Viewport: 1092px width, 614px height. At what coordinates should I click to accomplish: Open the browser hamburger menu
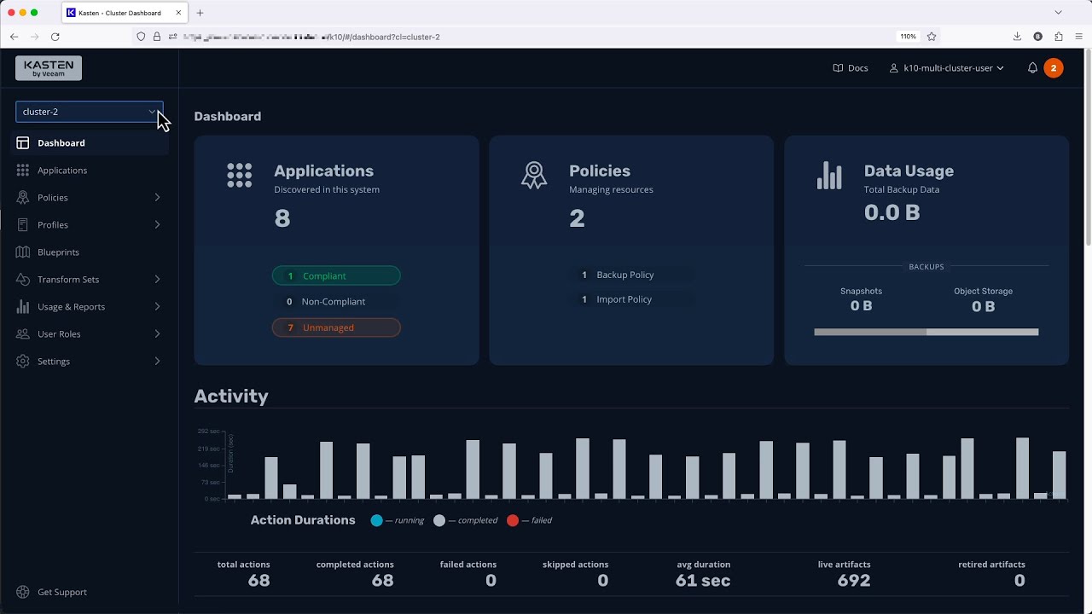click(1079, 37)
